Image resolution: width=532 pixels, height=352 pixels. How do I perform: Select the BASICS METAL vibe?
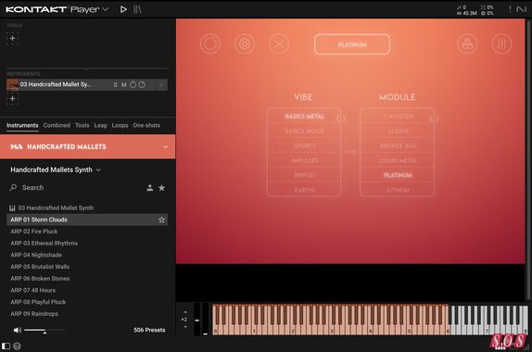(304, 117)
